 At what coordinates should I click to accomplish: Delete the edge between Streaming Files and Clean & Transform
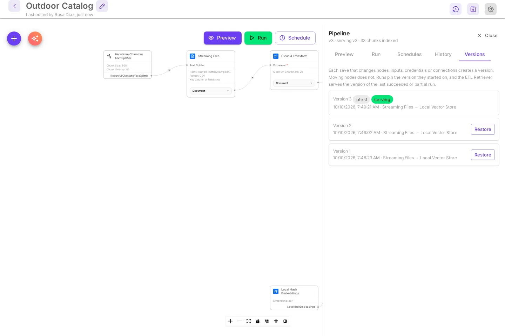pos(252,77)
